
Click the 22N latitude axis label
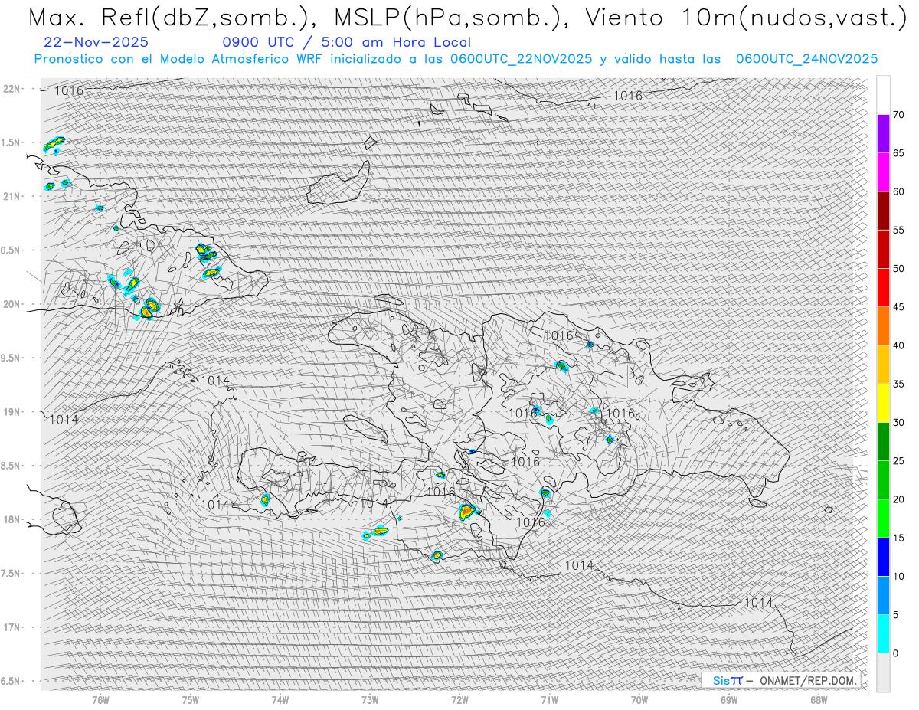(13, 89)
